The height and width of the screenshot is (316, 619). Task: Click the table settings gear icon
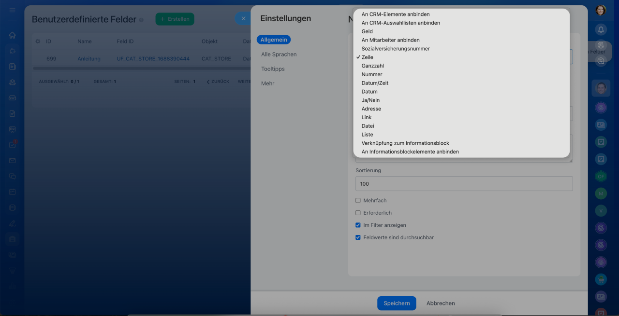38,41
